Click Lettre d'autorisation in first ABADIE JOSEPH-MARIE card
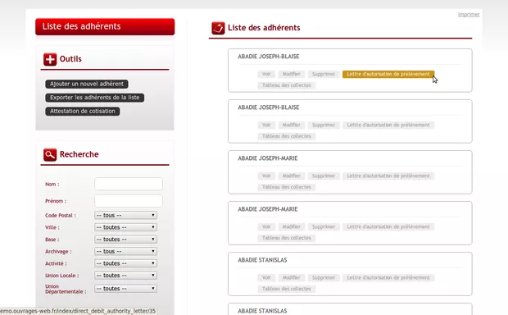The image size is (508, 315). click(388, 176)
